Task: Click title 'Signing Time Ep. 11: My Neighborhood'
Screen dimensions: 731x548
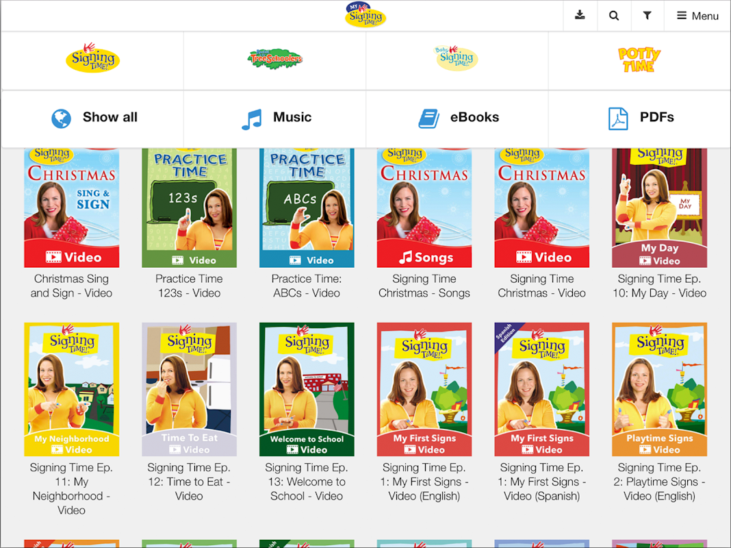Action: tap(71, 489)
